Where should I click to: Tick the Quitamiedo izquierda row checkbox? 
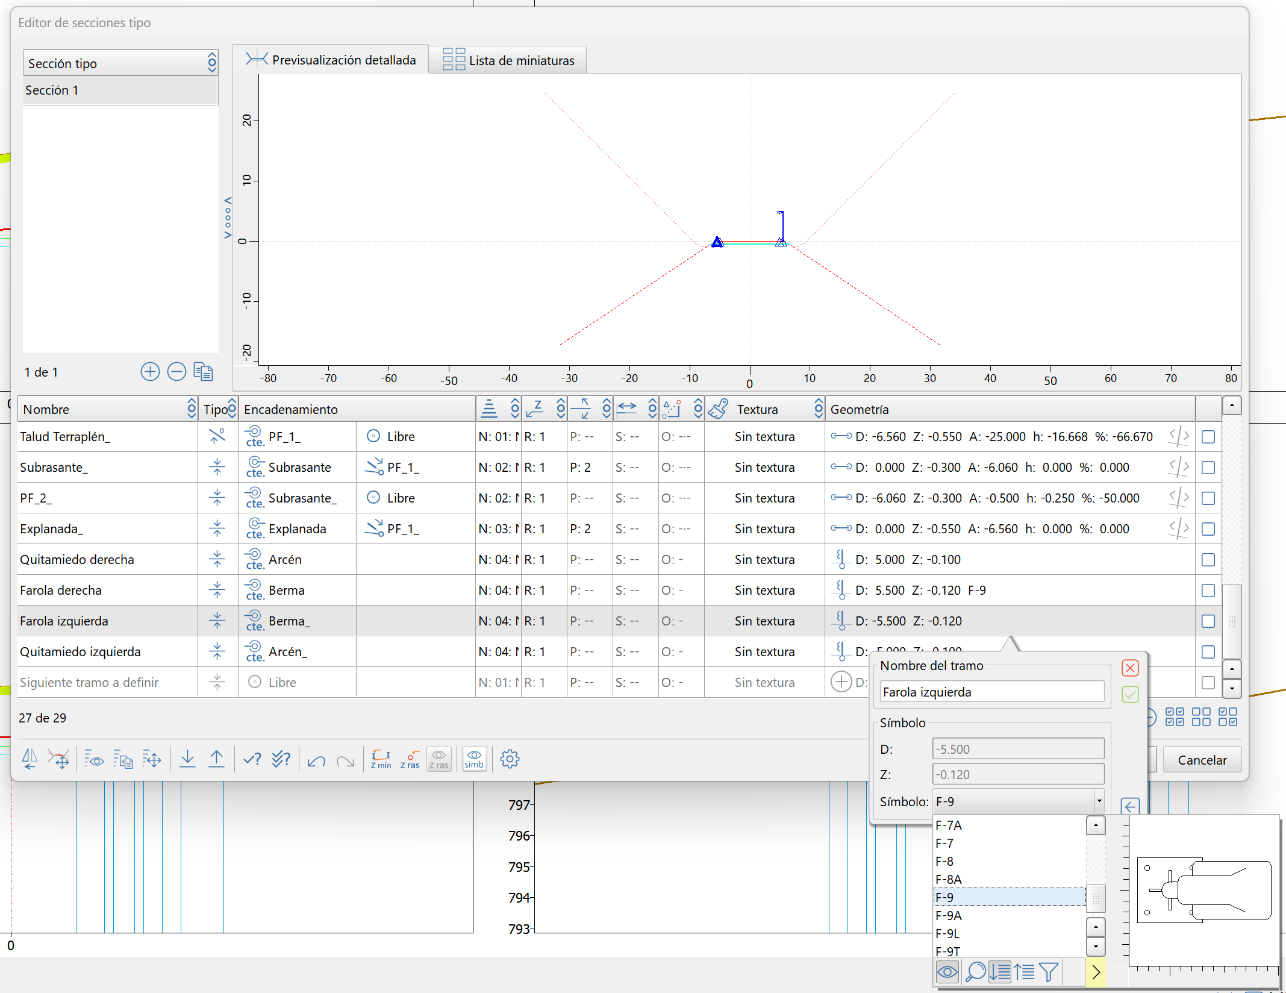click(1208, 652)
